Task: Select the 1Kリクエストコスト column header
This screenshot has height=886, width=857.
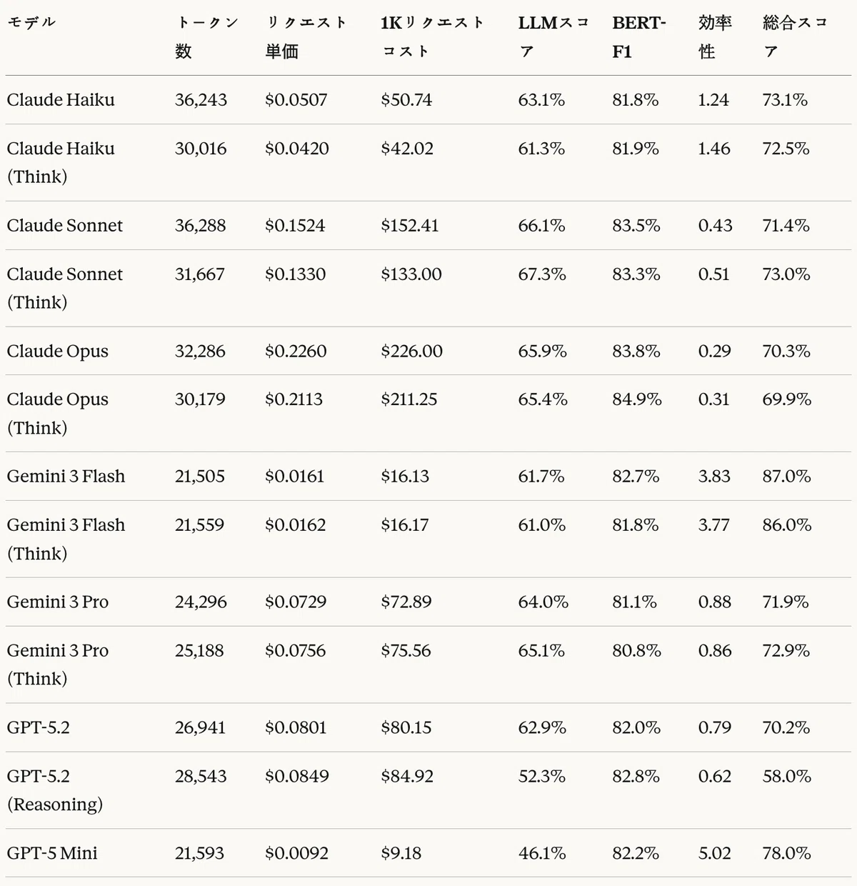Action: tap(432, 37)
